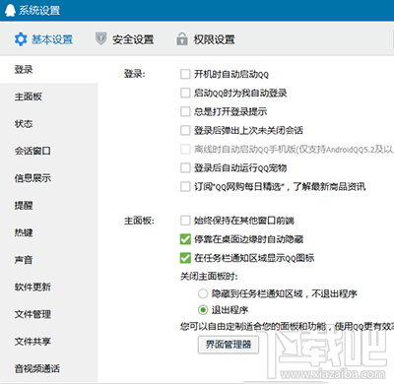394x384 pixels.
Task: Enable 启动QQ时为我自动登录 checkbox
Action: (185, 93)
